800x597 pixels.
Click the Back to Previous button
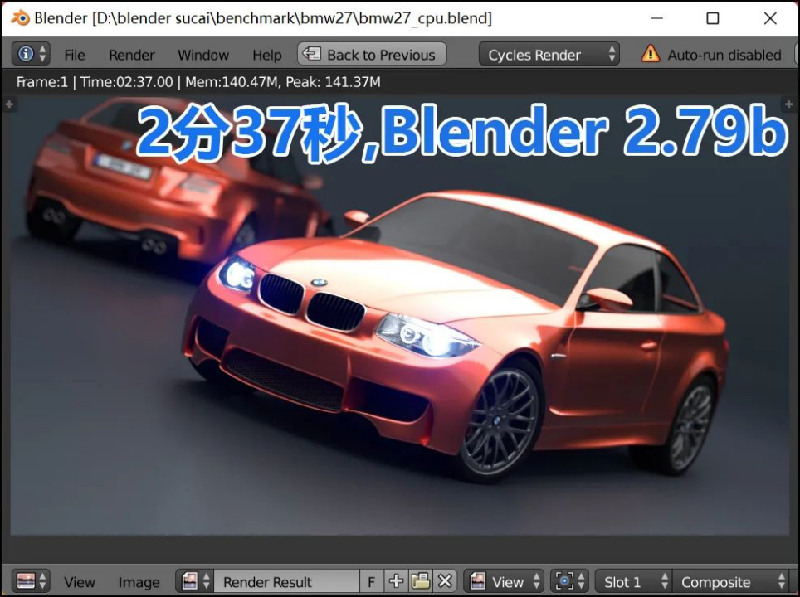click(372, 55)
